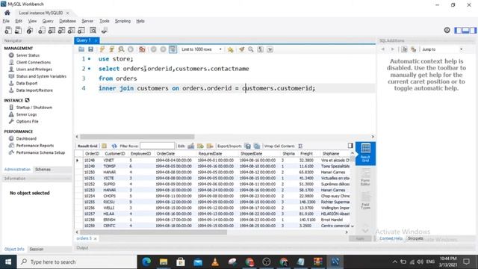Toggle continue-on-error execution icon
Viewport: 478px width, 269px height.
(142, 49)
